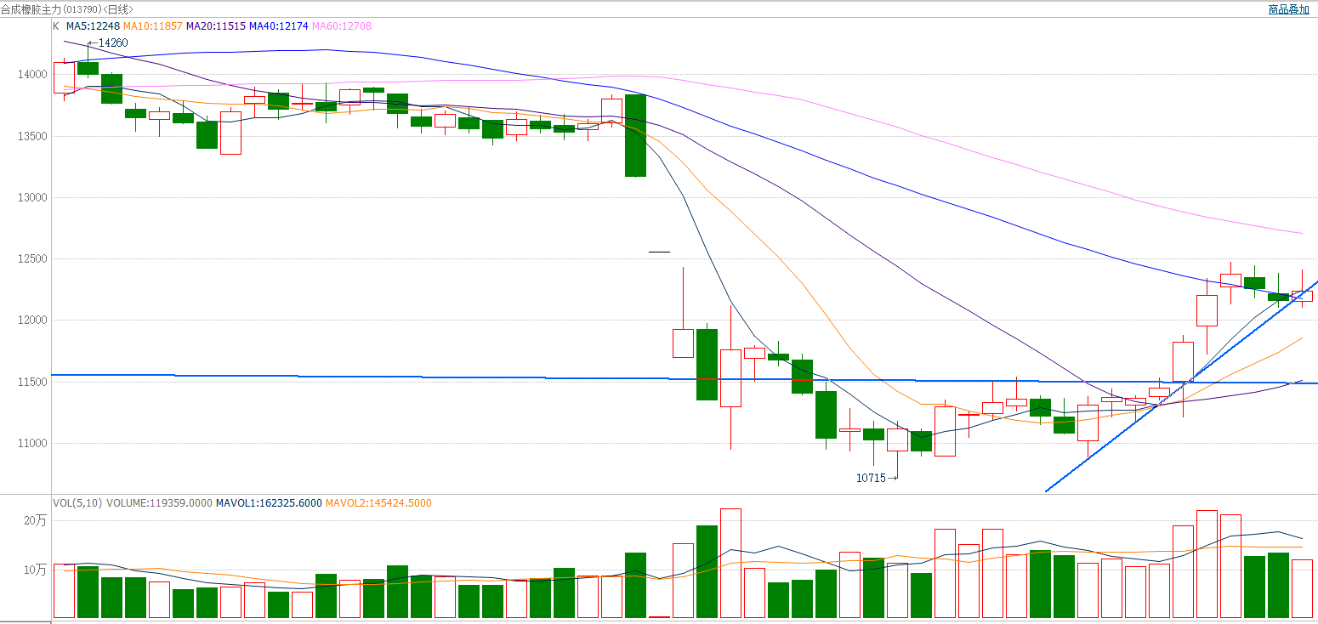
Task: Click the MAVOL1:162325.6000 label
Action: (x=269, y=503)
